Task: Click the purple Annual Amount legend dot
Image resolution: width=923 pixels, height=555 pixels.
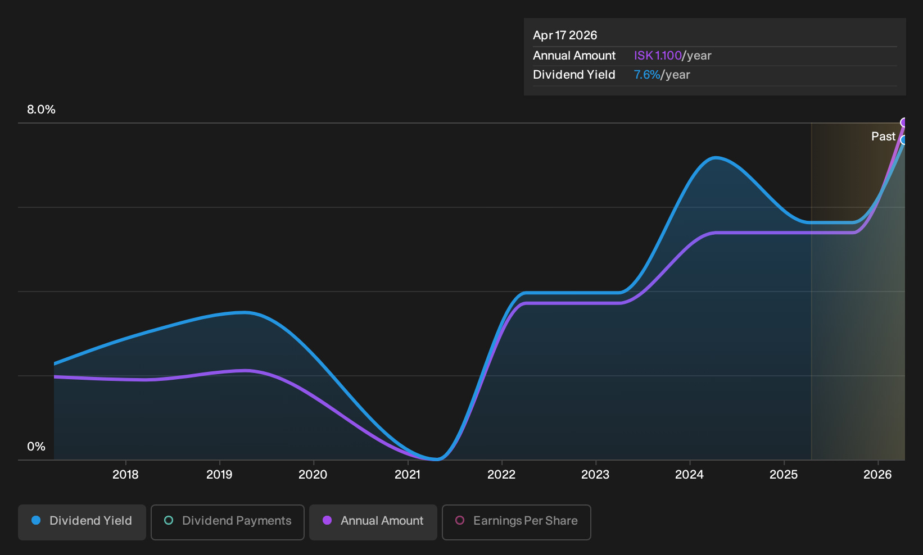Action: point(327,521)
